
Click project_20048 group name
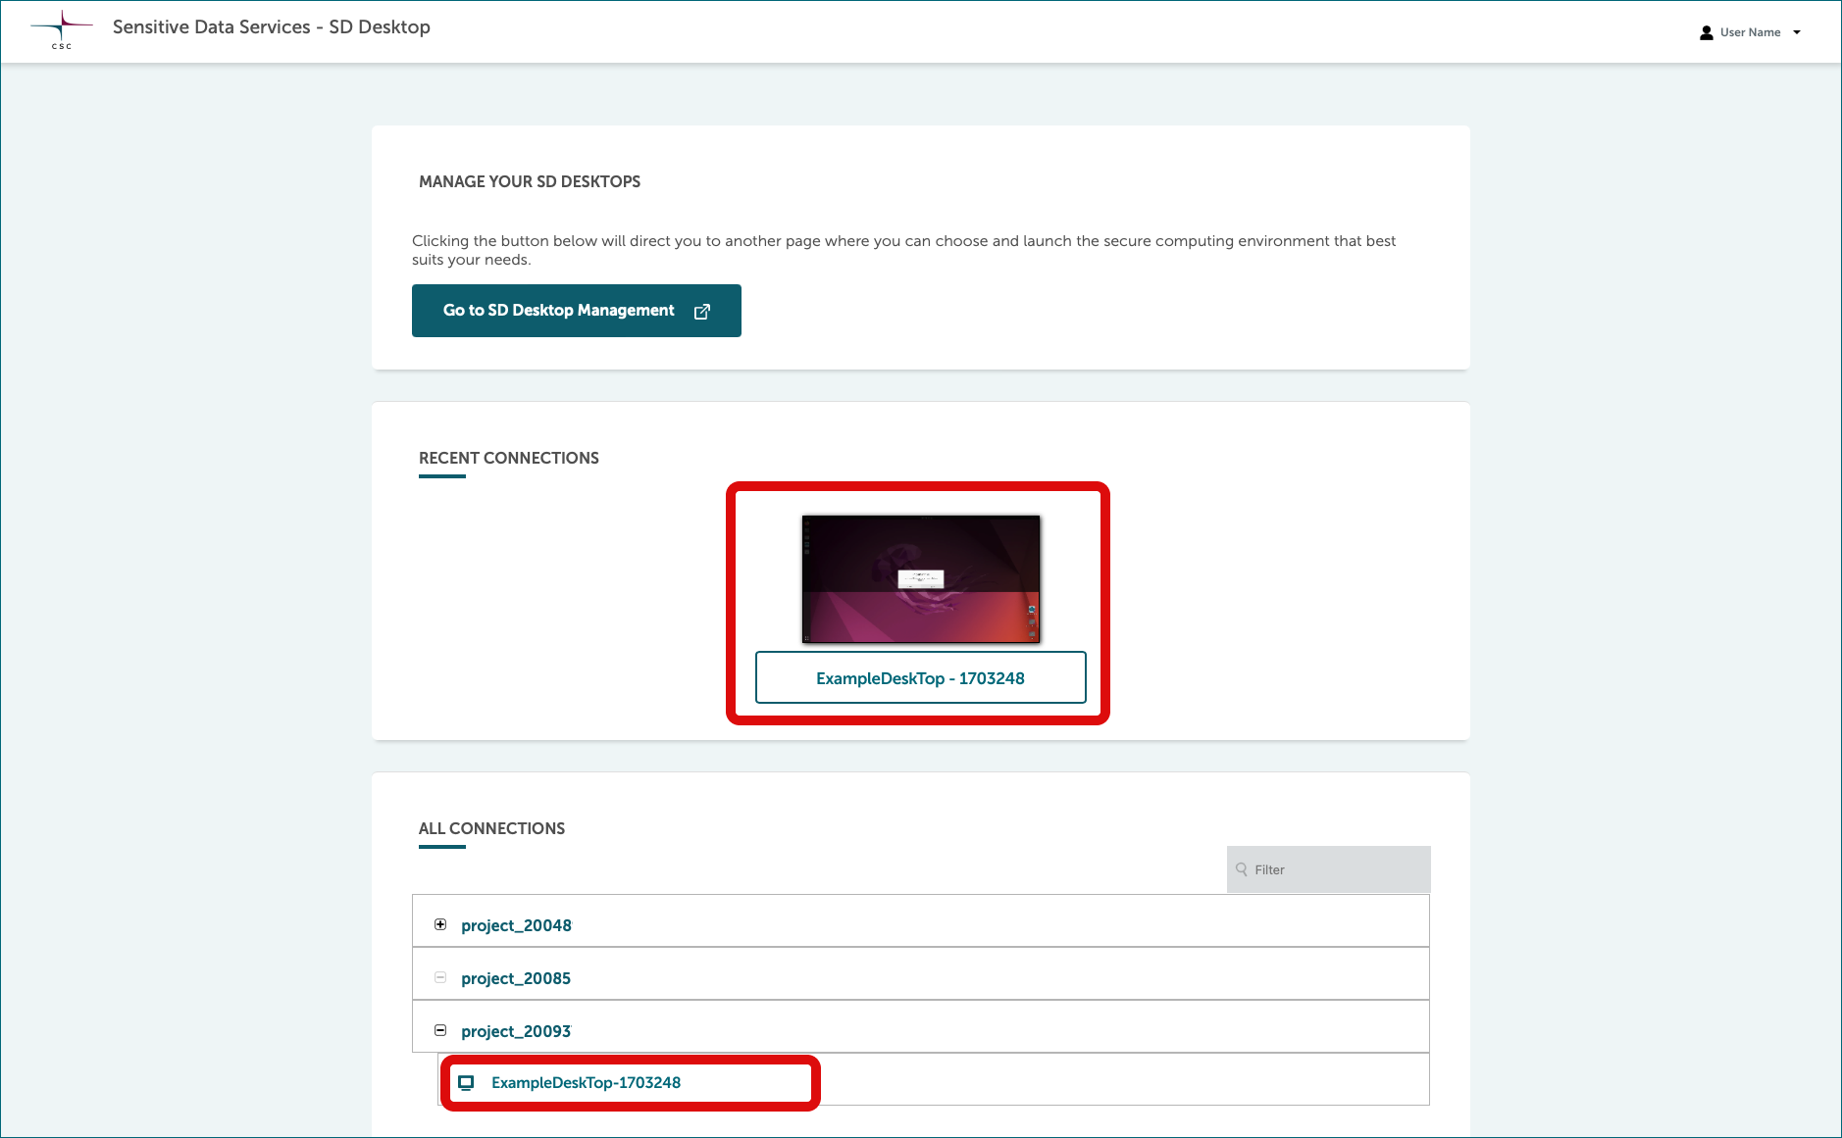516,925
